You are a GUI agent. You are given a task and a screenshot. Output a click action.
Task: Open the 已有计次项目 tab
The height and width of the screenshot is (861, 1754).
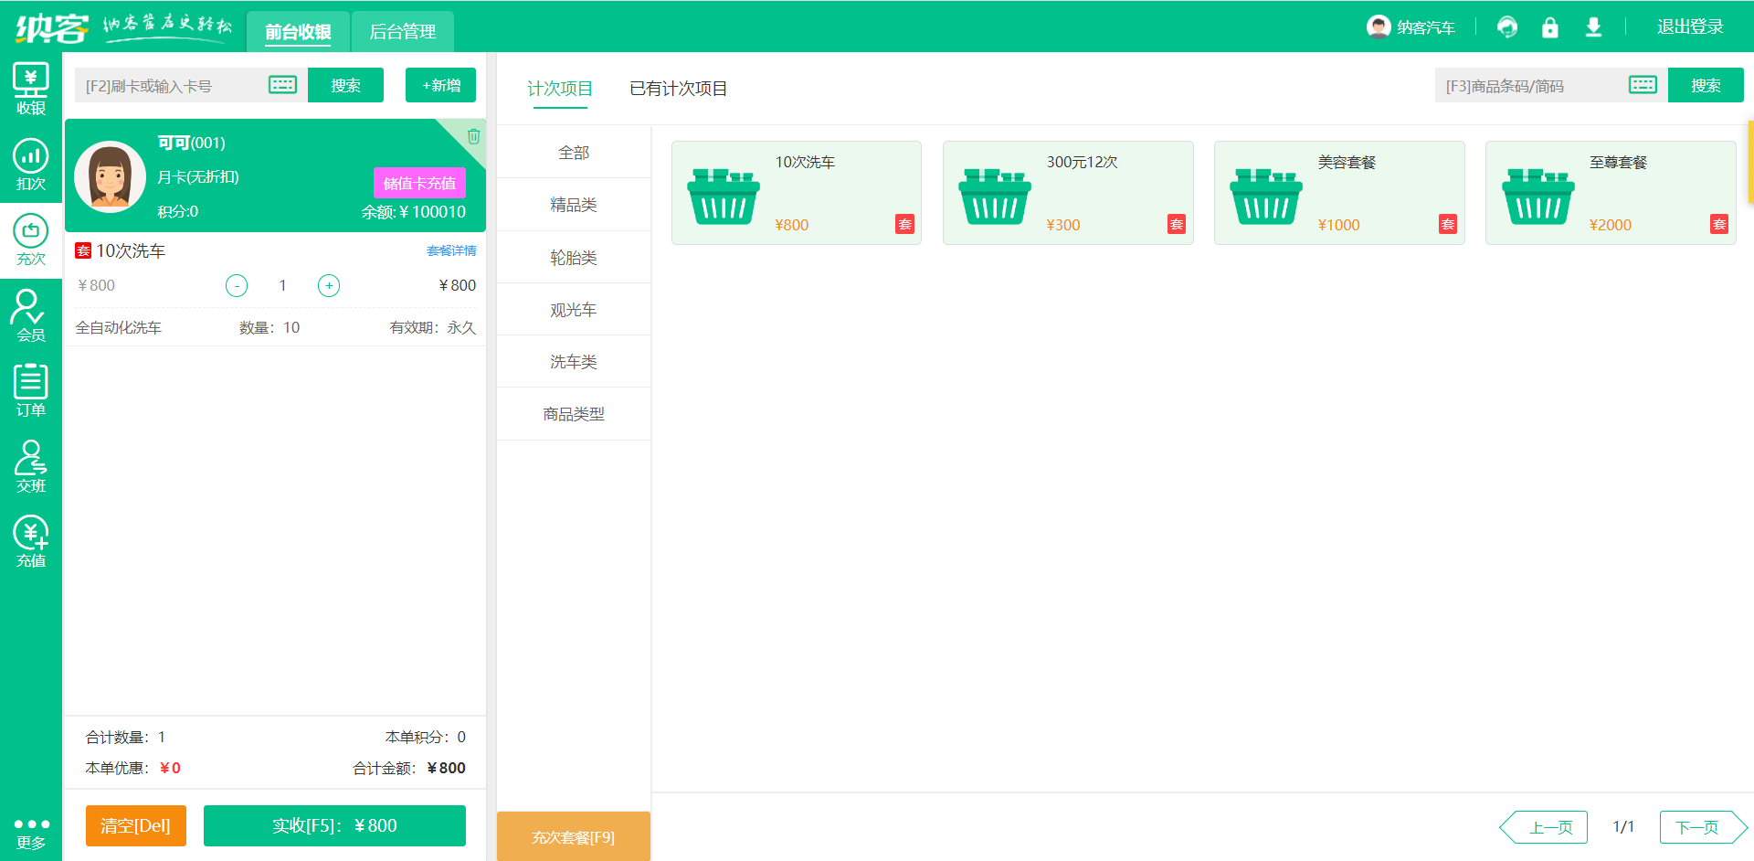pos(677,89)
